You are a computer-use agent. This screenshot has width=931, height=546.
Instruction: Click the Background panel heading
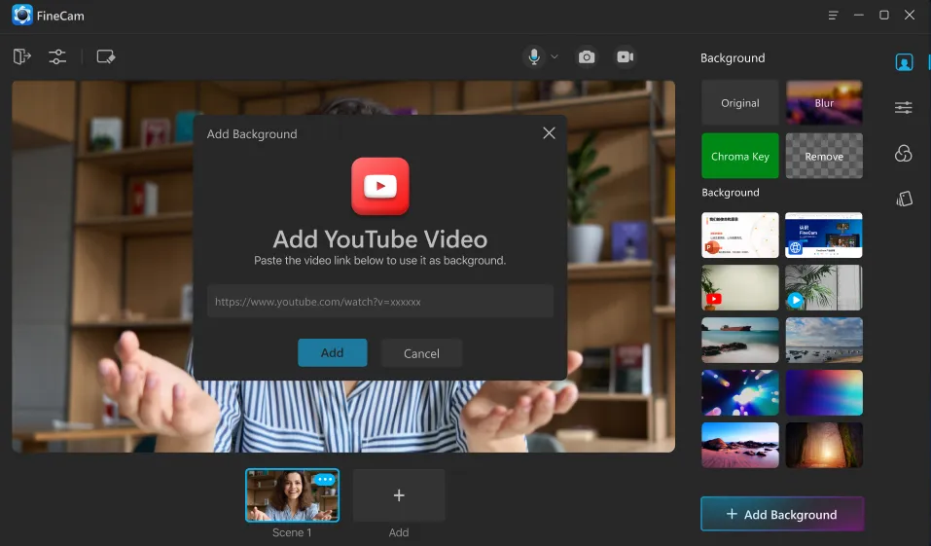pyautogui.click(x=733, y=57)
